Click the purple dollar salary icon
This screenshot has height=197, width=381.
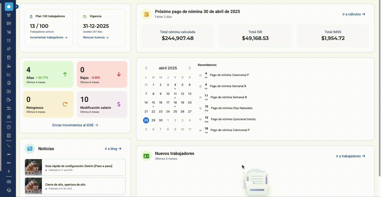coord(119,104)
